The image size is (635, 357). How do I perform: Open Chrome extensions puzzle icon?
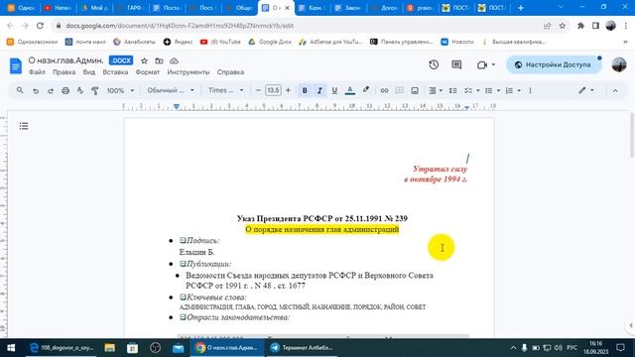click(x=580, y=26)
